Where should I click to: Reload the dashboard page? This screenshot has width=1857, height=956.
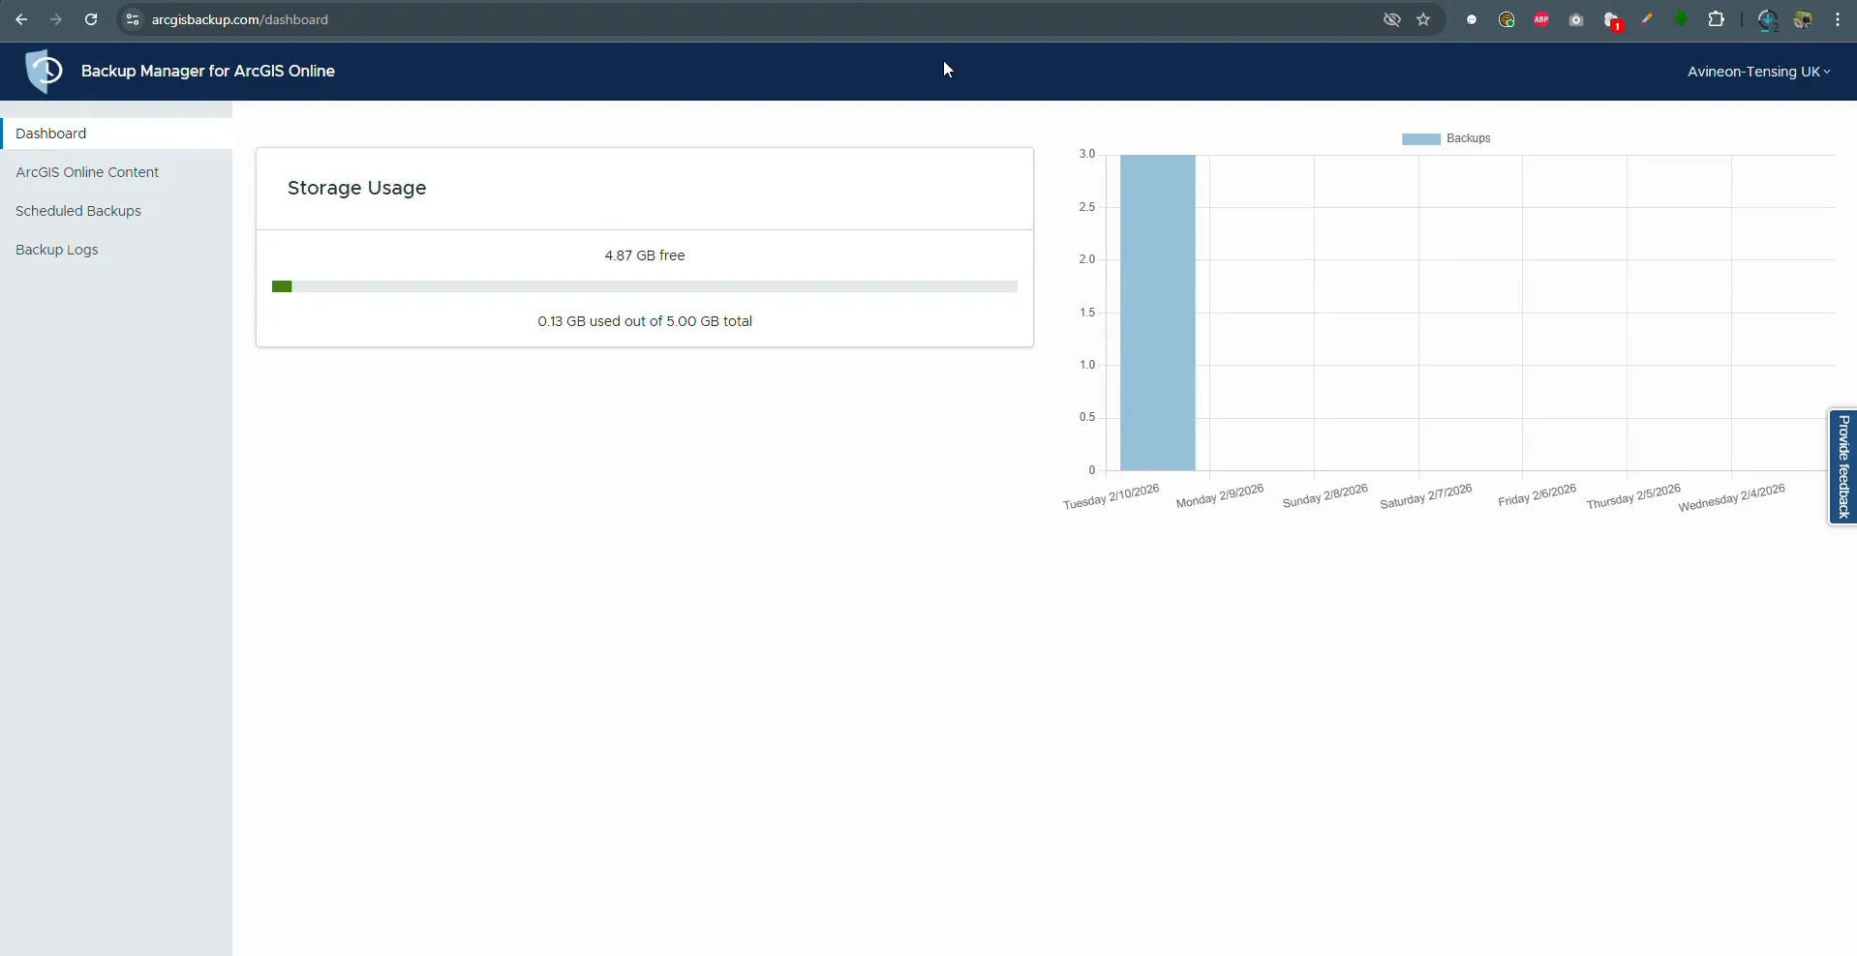pos(91,19)
